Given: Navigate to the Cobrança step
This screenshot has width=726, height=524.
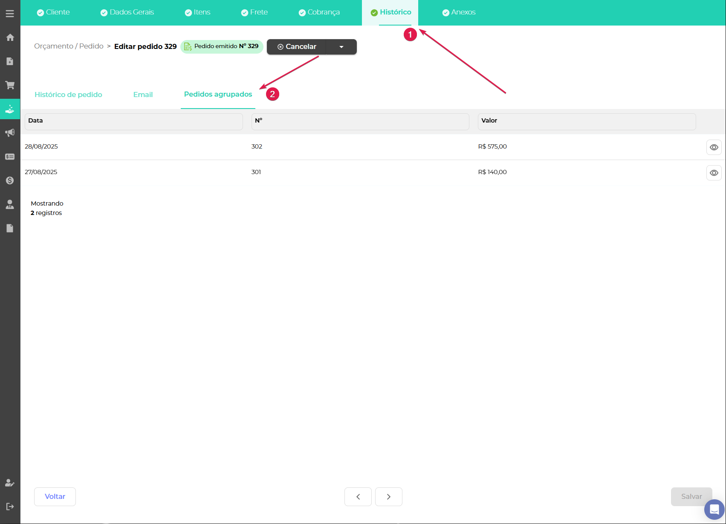Looking at the screenshot, I should point(319,12).
